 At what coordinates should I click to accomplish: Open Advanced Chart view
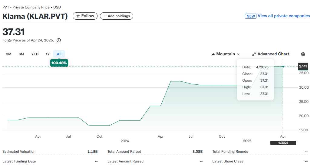(270, 54)
